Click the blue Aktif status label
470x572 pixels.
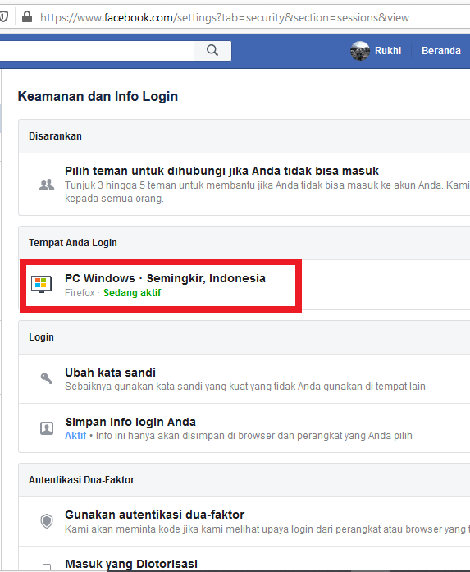coord(75,436)
